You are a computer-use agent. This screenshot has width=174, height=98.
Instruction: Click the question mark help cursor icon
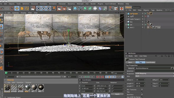click(x=111, y=8)
